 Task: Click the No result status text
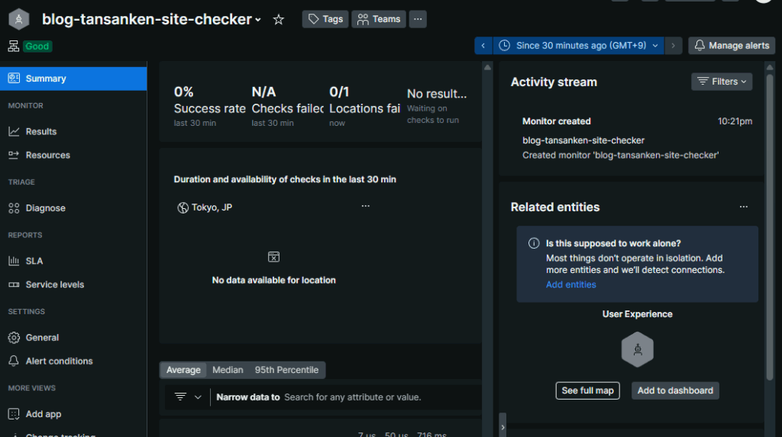437,94
